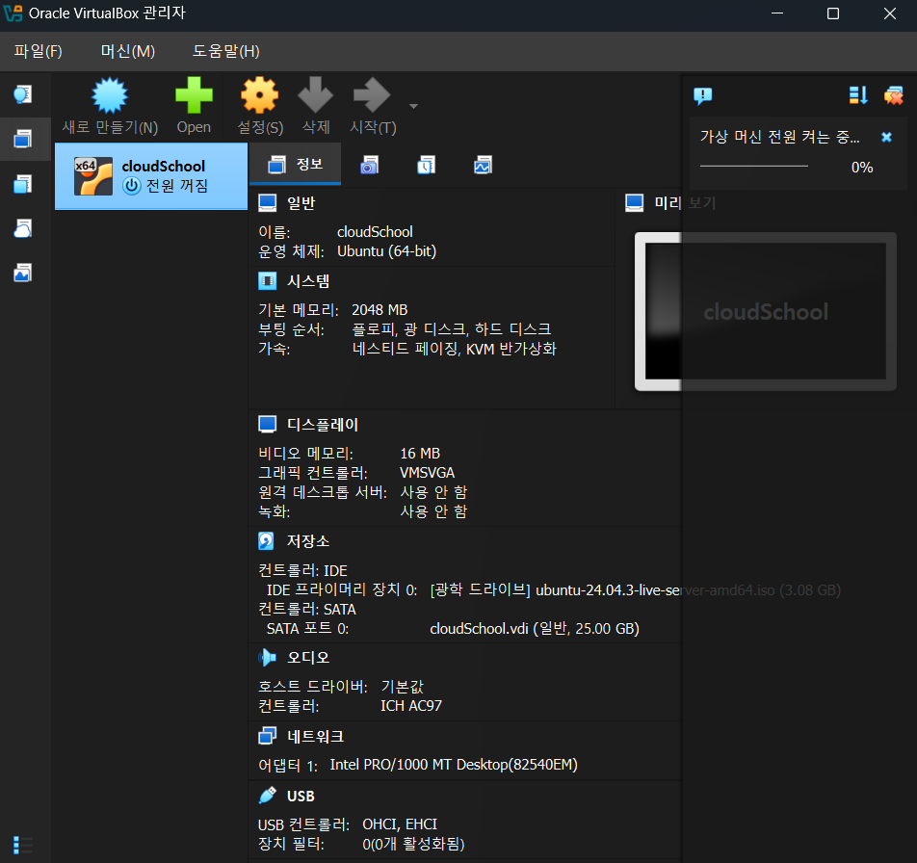Click the 저장소 section disk icon
The width and height of the screenshot is (917, 863).
(266, 541)
